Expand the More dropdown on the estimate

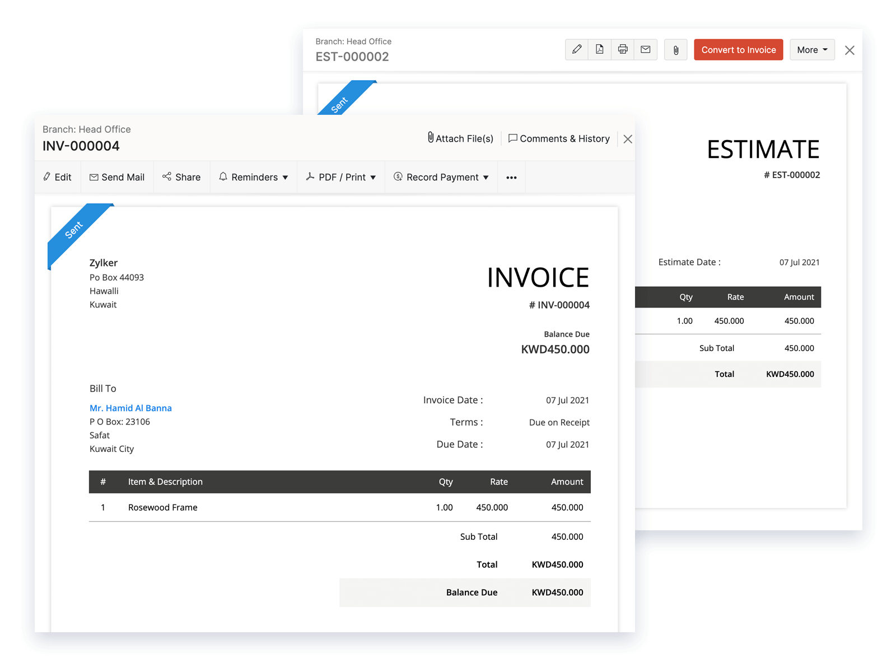tap(811, 49)
